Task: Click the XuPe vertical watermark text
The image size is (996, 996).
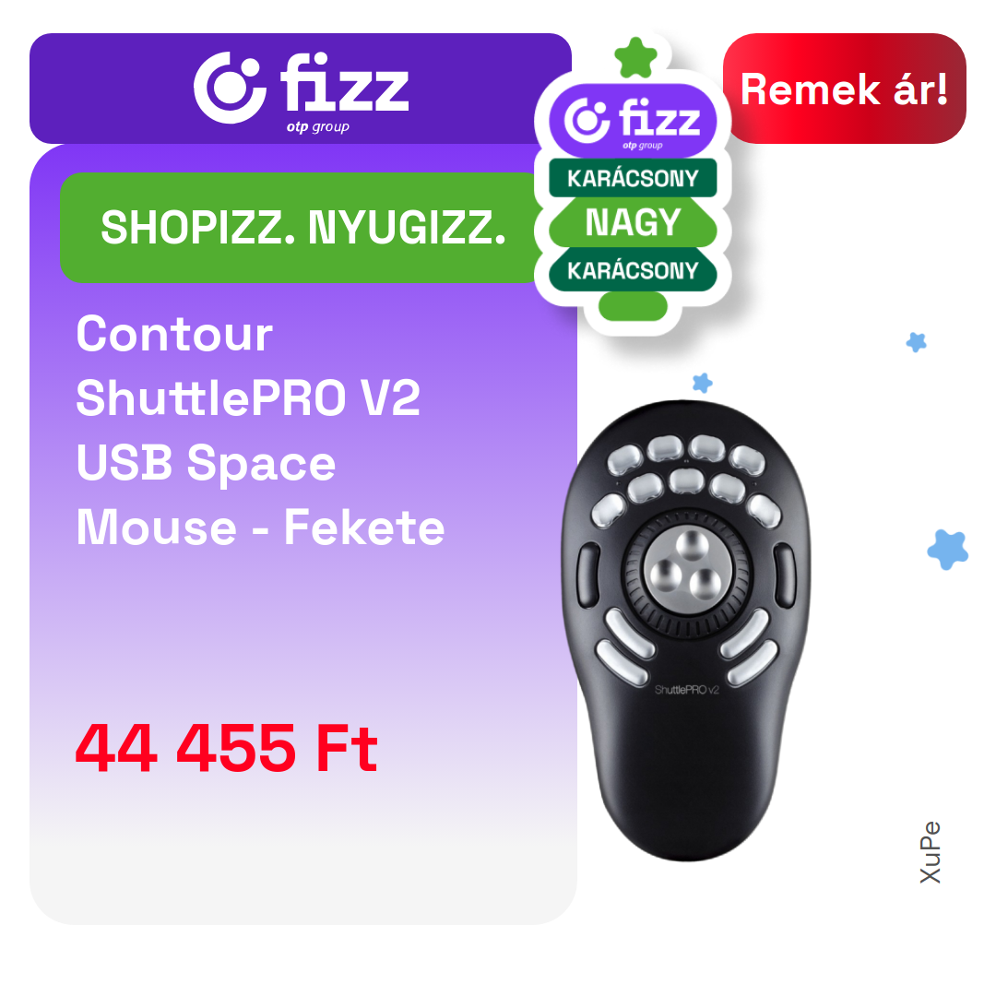Action: point(930,852)
